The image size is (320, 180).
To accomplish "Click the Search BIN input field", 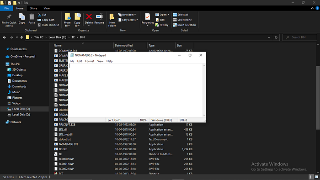I will tap(300, 37).
